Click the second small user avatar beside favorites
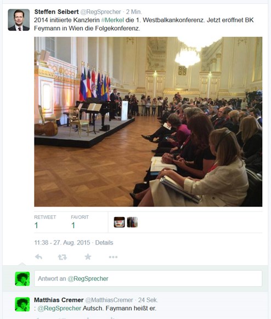This screenshot has height=319, width=271. click(132, 222)
